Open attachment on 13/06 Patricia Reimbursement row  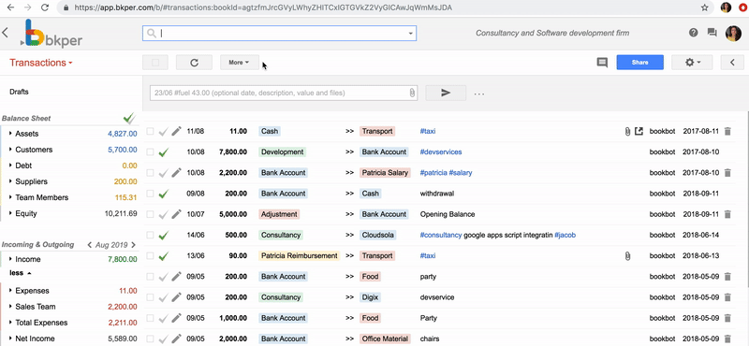[x=627, y=256]
